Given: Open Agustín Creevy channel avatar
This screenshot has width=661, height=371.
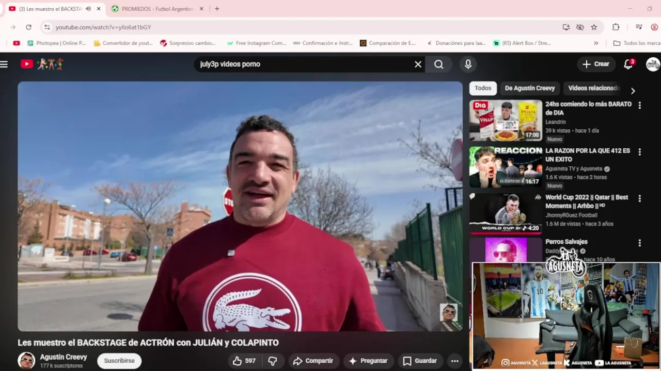Looking at the screenshot, I should (x=26, y=361).
